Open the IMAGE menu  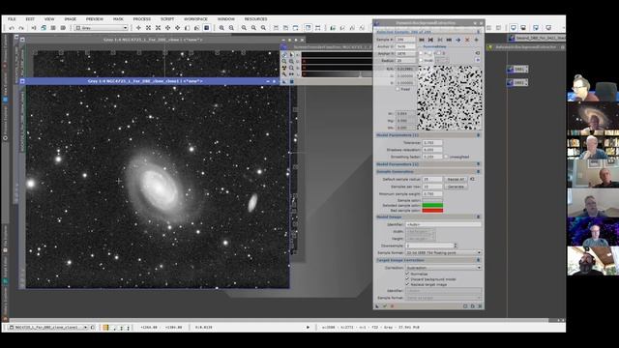(71, 19)
